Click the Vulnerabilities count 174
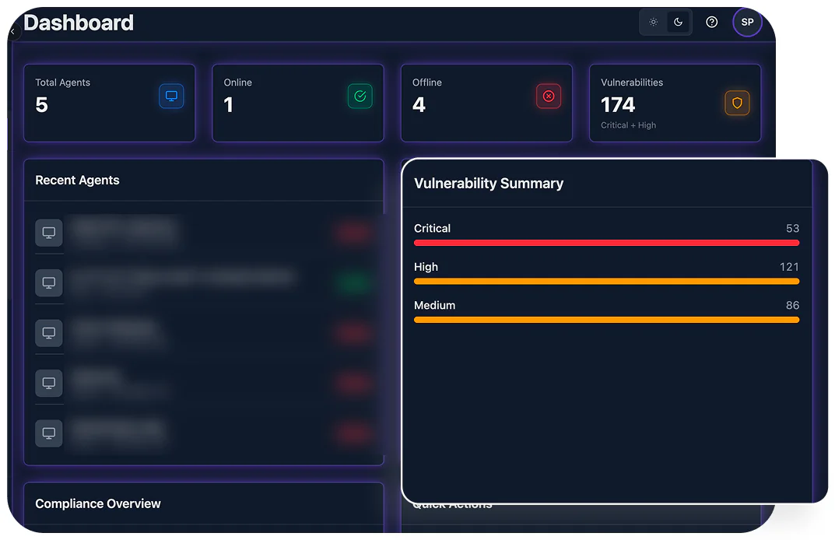This screenshot has height=540, width=835. pyautogui.click(x=618, y=105)
